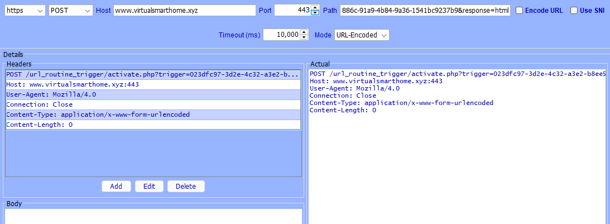Screen dimensions: 610x224
Task: Select the Connection: Close header row
Action: point(153,105)
